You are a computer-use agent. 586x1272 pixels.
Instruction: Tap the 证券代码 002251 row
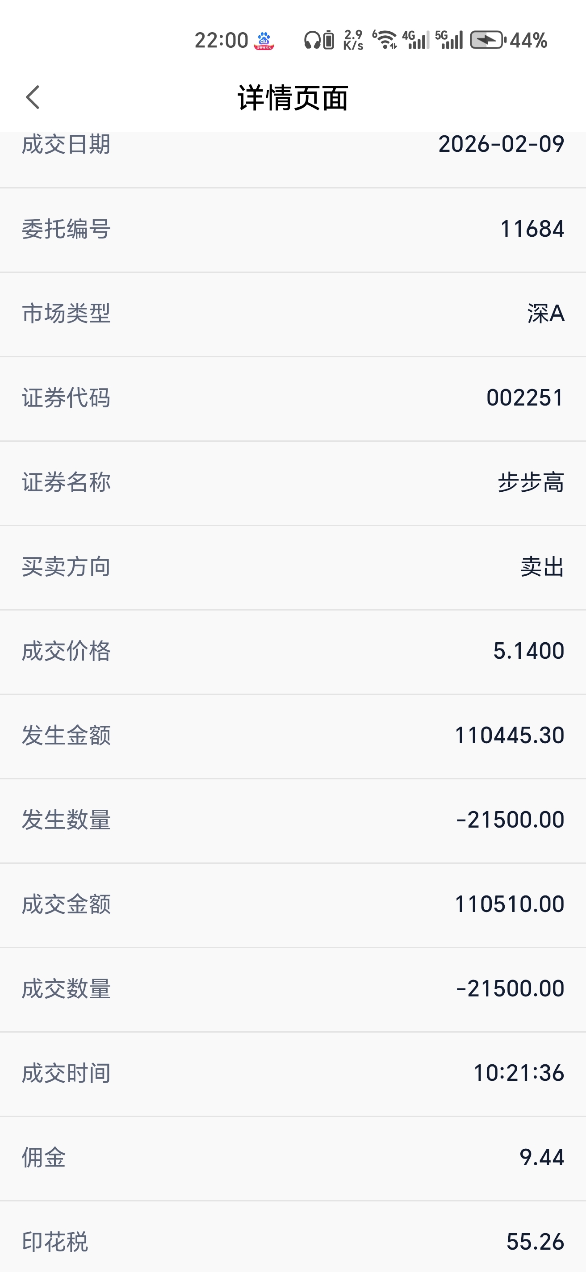pyautogui.click(x=293, y=398)
